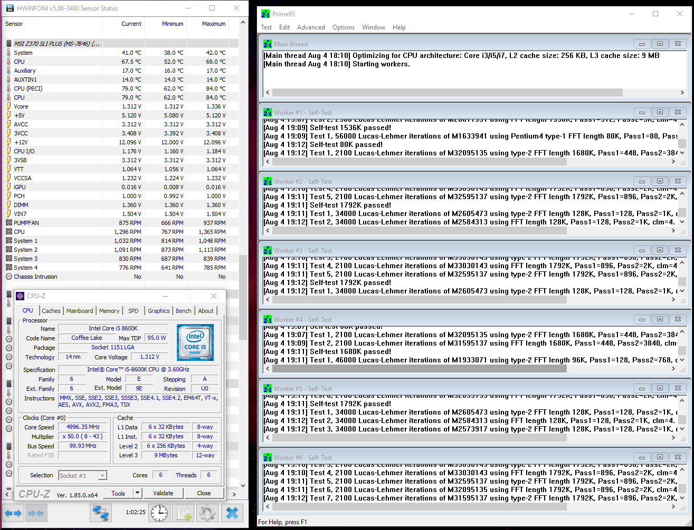Switch to CPU-Z Graphics tab

(x=159, y=311)
